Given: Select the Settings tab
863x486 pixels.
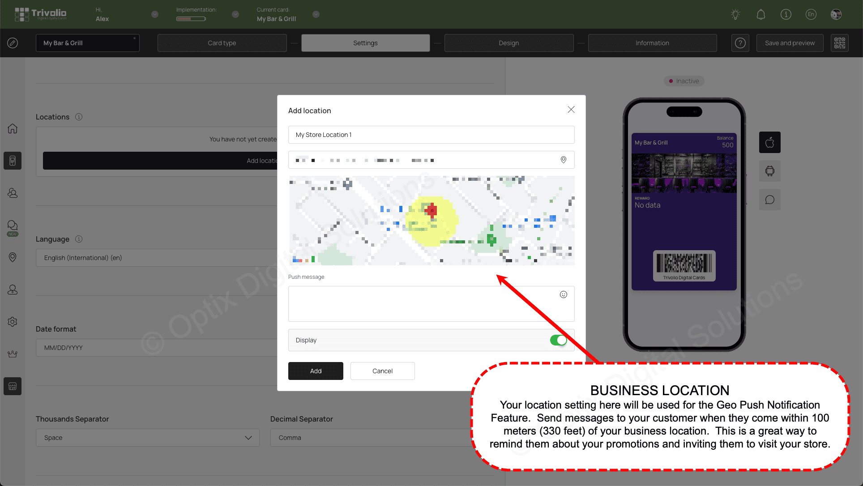Looking at the screenshot, I should click(x=365, y=43).
